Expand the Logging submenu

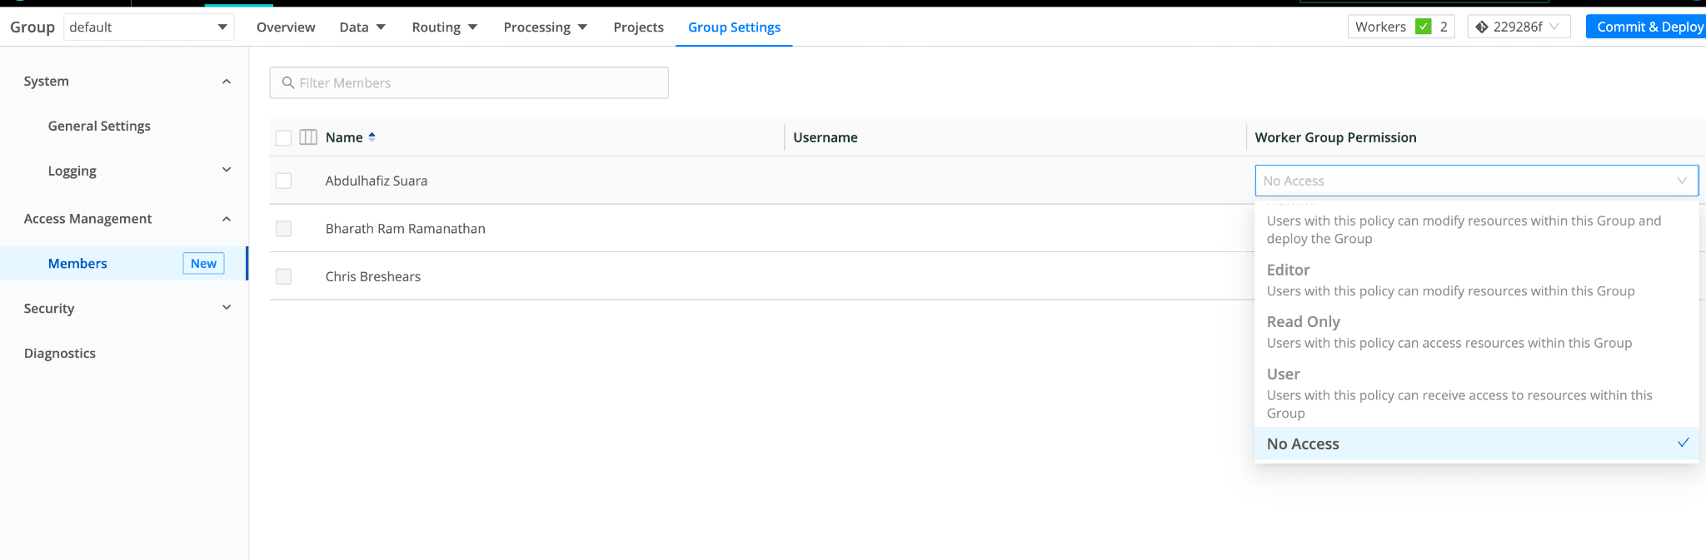[x=227, y=171]
